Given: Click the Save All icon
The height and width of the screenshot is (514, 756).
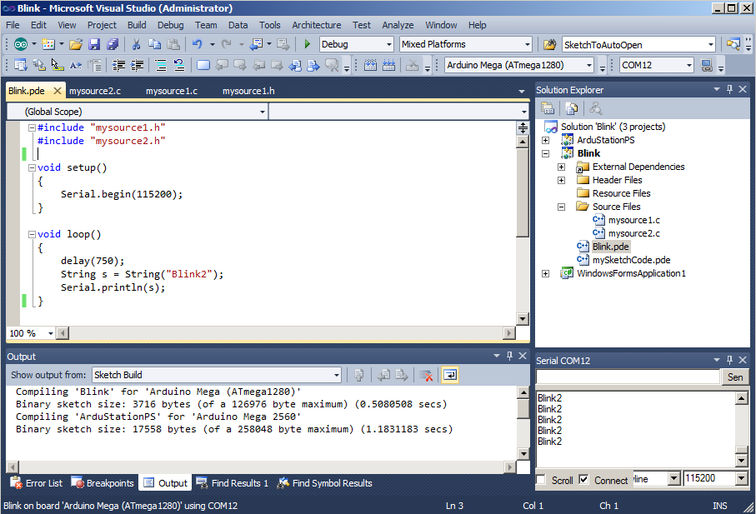Looking at the screenshot, I should click(113, 44).
